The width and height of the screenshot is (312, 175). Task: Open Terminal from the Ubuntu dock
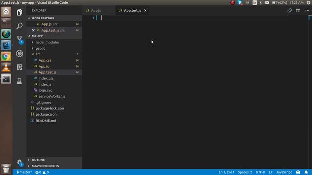6,79
